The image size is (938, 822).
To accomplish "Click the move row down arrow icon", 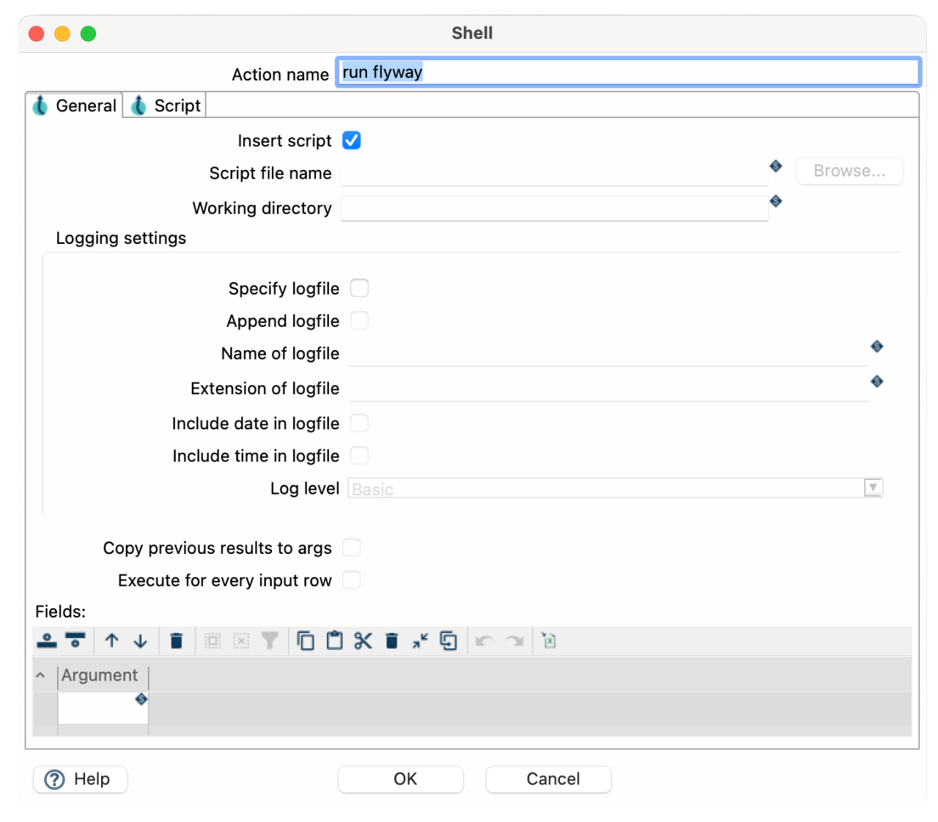I will pos(141,641).
